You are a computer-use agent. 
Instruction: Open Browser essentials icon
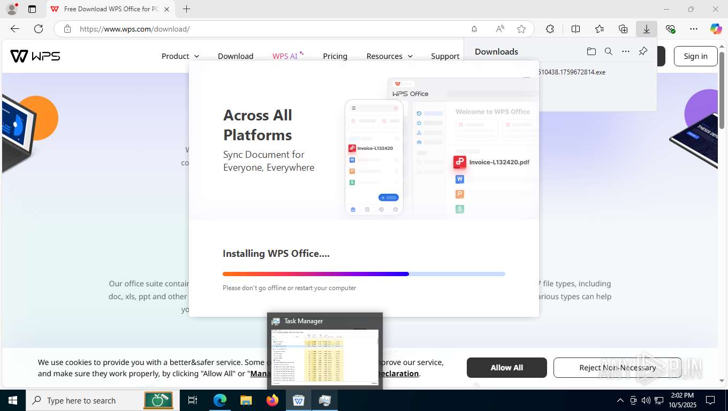[x=670, y=29]
